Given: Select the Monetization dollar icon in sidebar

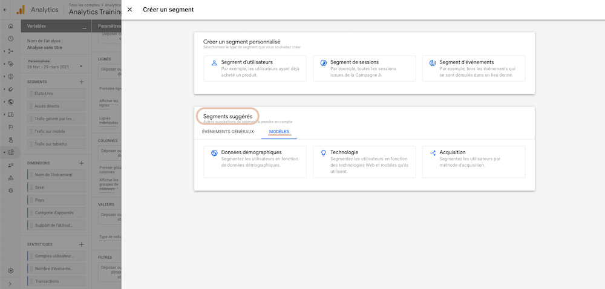Looking at the screenshot, I should [x=11, y=76].
